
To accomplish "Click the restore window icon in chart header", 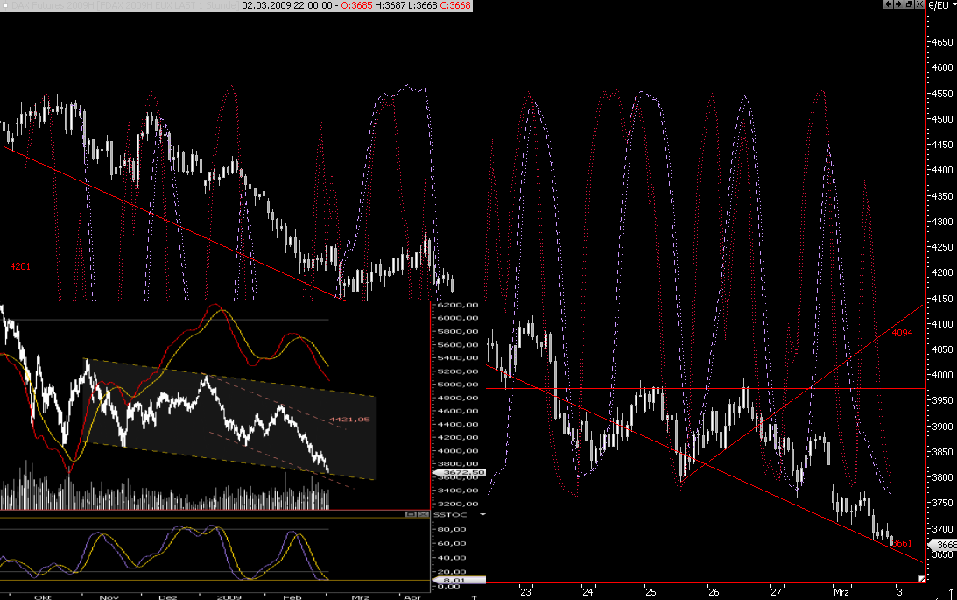I will click(x=908, y=4).
